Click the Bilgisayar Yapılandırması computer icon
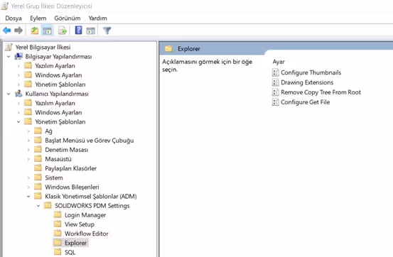This screenshot has height=257, width=393. click(18, 56)
